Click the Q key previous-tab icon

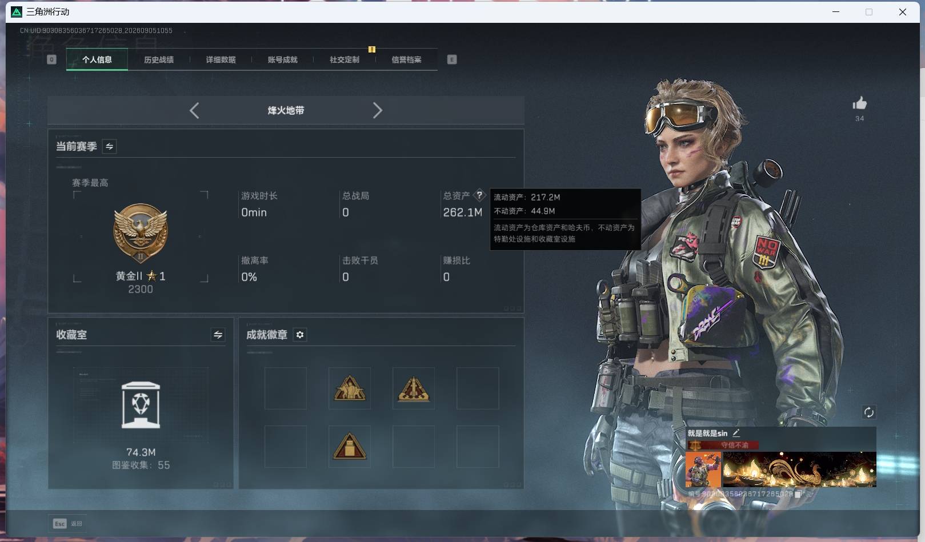pyautogui.click(x=51, y=59)
